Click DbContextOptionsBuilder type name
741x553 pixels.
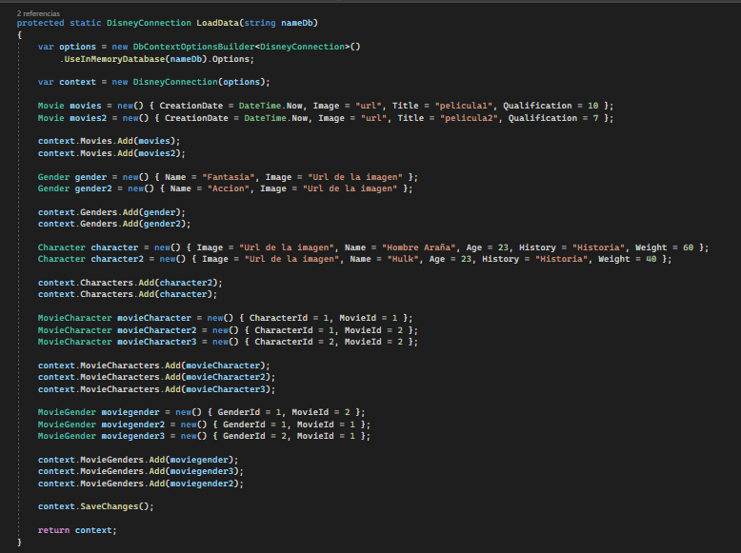click(193, 47)
